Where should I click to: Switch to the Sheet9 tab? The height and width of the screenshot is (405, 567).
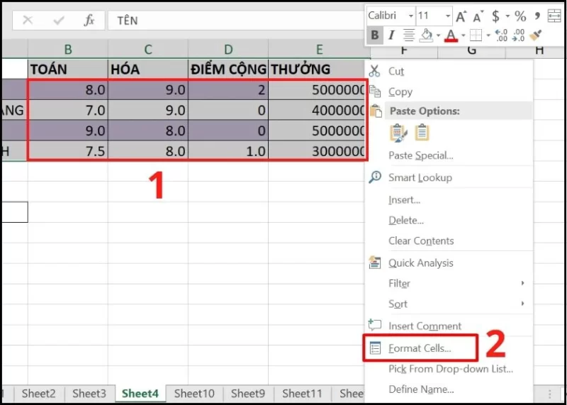tap(248, 394)
